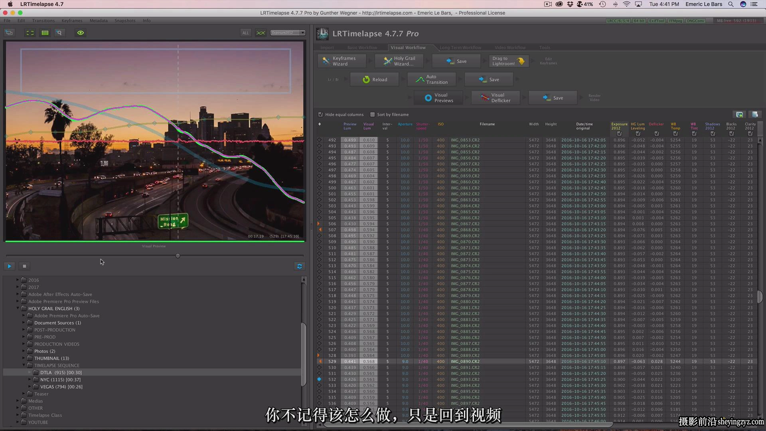Uncheck the Exposure 2012 column checkbox
Screen dimensions: 766x431
click(x=619, y=134)
